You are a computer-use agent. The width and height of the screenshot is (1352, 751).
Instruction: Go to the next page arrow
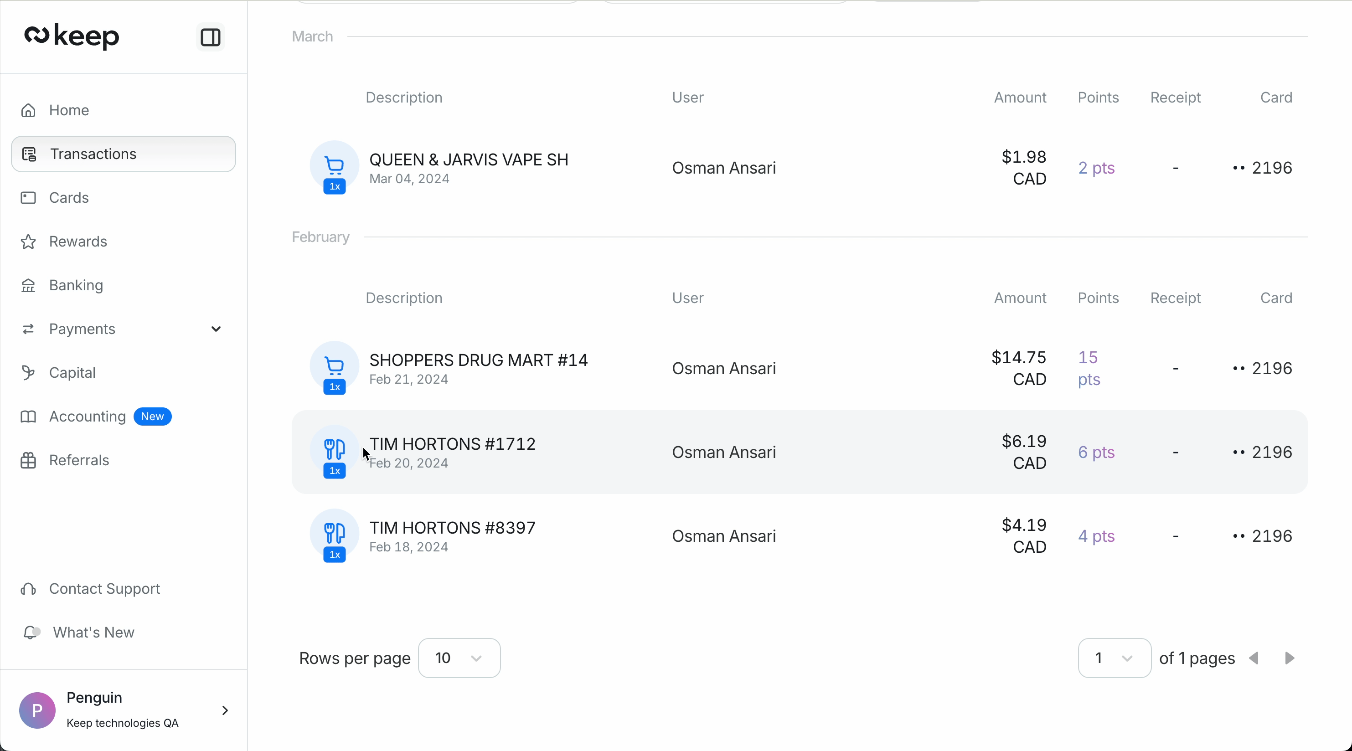click(1290, 658)
